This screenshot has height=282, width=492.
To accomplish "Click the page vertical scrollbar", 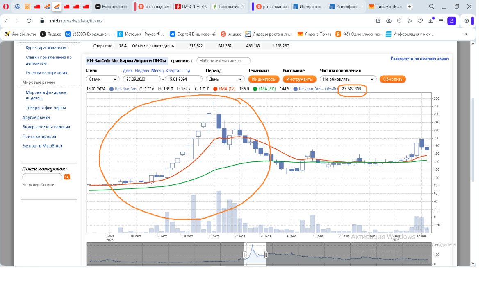I will click(473, 140).
